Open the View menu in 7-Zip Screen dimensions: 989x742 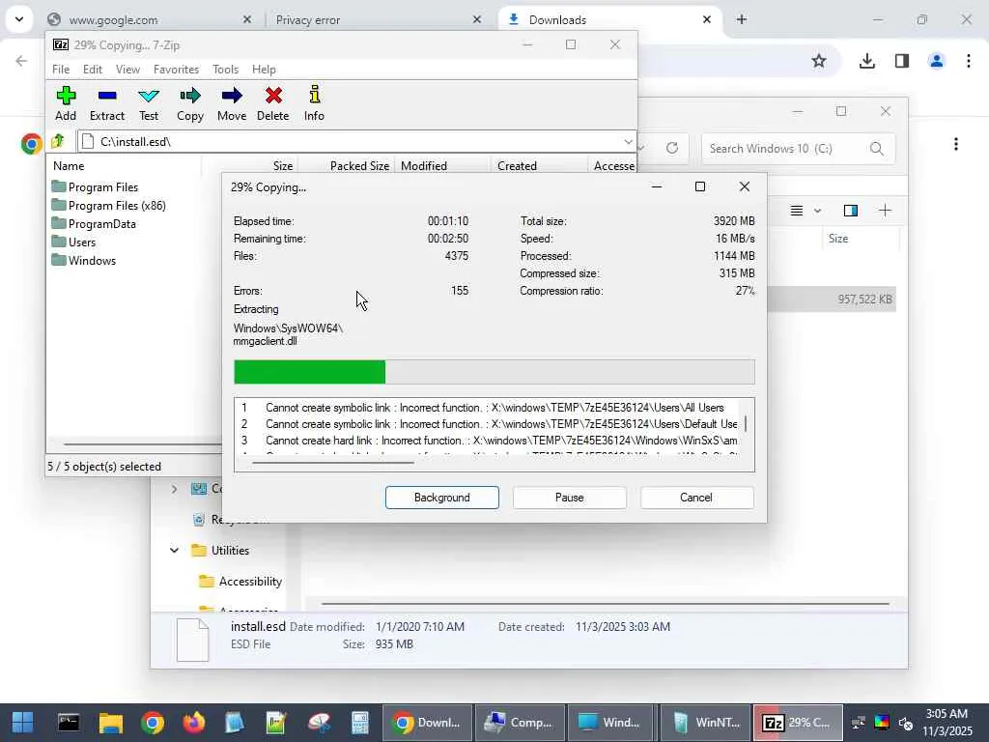pos(127,70)
